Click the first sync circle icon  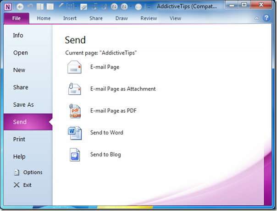[x=114, y=7]
